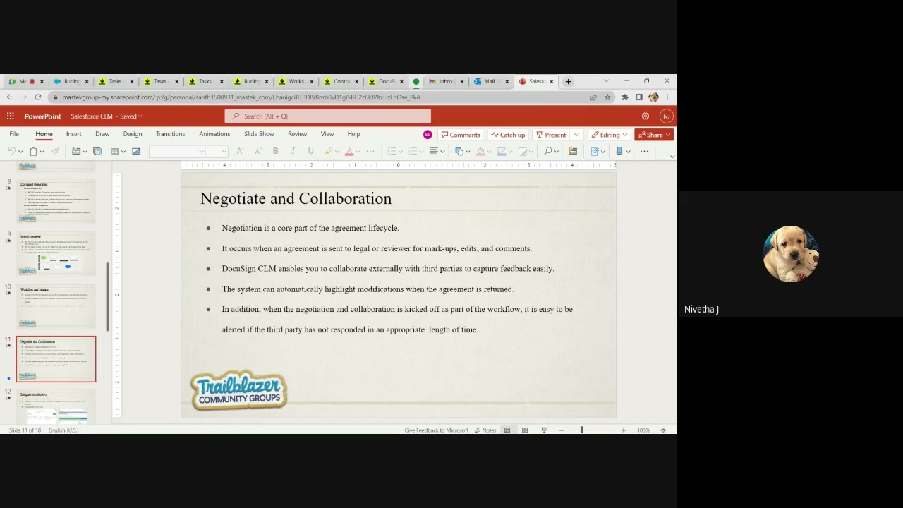
Task: Open the Editing mode dropdown
Action: pyautogui.click(x=610, y=135)
